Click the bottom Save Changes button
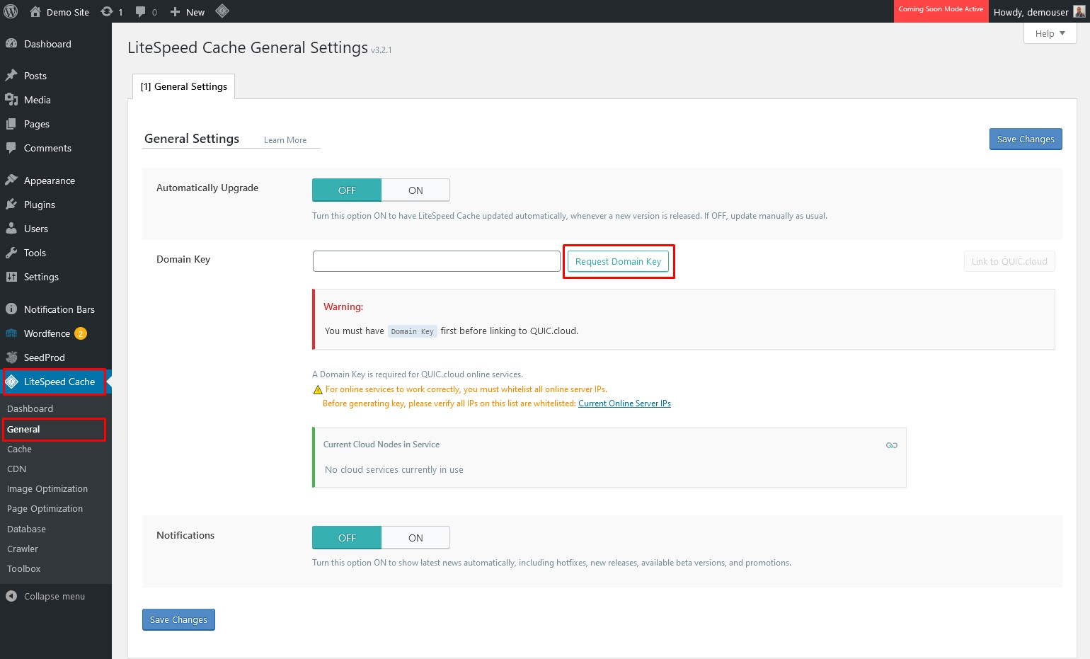This screenshot has width=1090, height=659. point(178,619)
